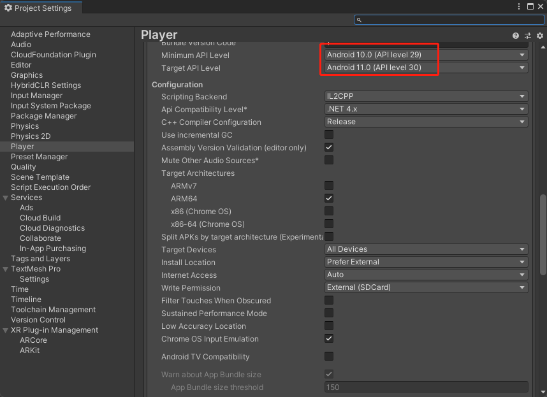
Task: Open the Internet Access dropdown
Action: tap(426, 275)
